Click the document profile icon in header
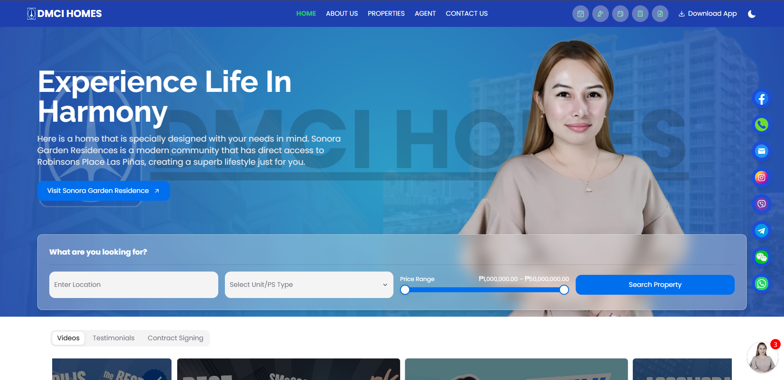 (x=660, y=14)
